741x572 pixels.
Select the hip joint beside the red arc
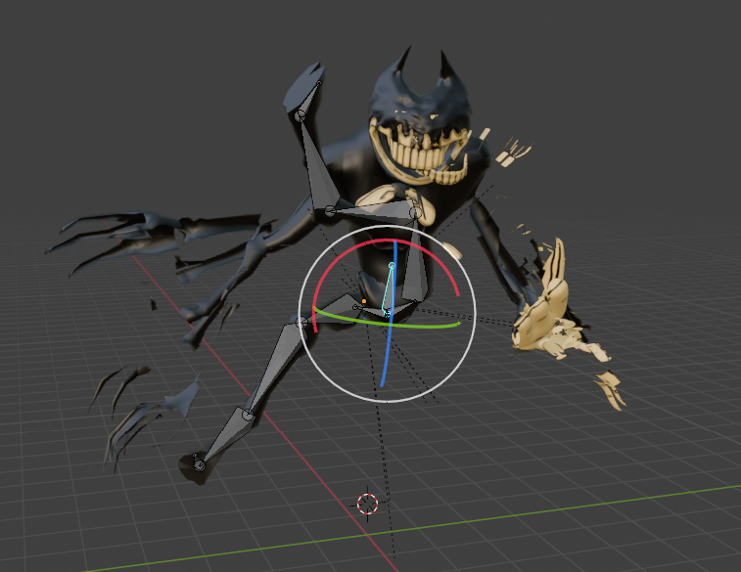301,323
